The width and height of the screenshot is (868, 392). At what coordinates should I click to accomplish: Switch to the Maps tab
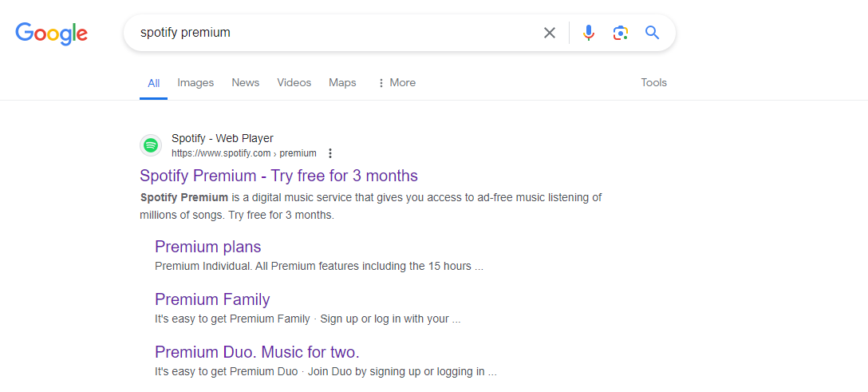pyautogui.click(x=342, y=82)
